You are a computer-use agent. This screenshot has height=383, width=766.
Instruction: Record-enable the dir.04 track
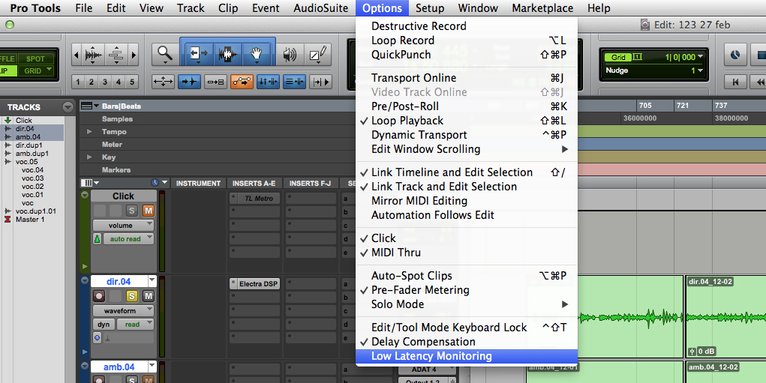[99, 296]
